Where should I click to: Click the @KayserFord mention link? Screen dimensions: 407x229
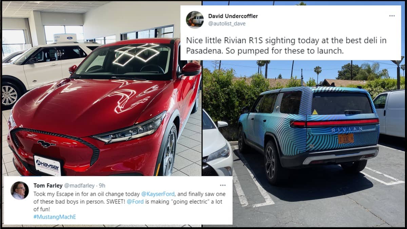158,194
